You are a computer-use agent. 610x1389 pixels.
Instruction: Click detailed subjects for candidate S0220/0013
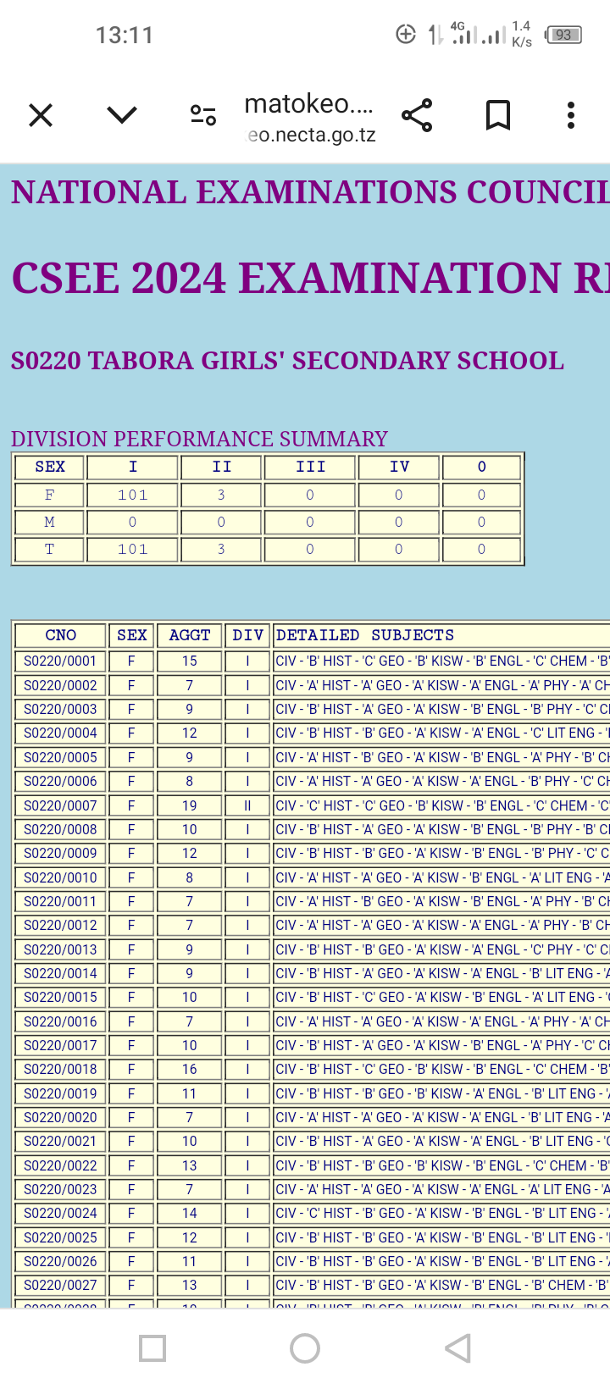(x=442, y=949)
